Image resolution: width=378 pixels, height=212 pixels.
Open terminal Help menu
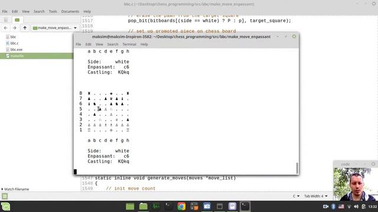pos(144,45)
